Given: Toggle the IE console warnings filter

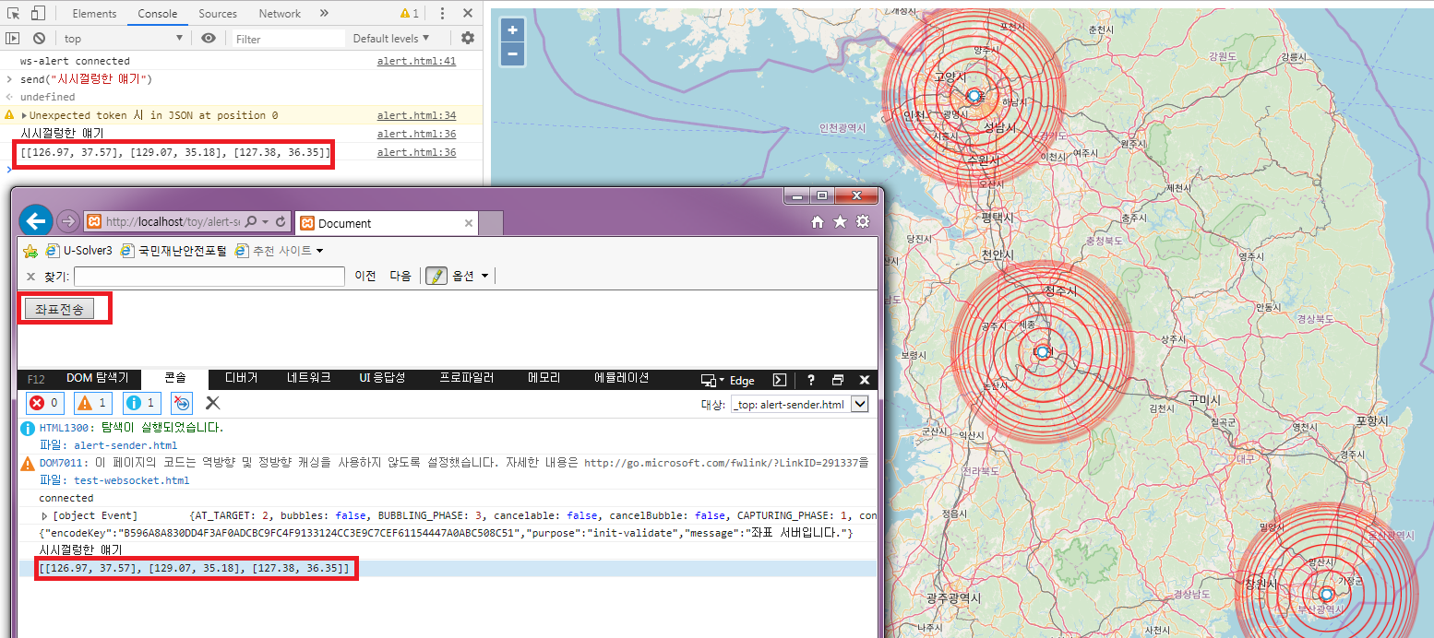Looking at the screenshot, I should point(92,403).
